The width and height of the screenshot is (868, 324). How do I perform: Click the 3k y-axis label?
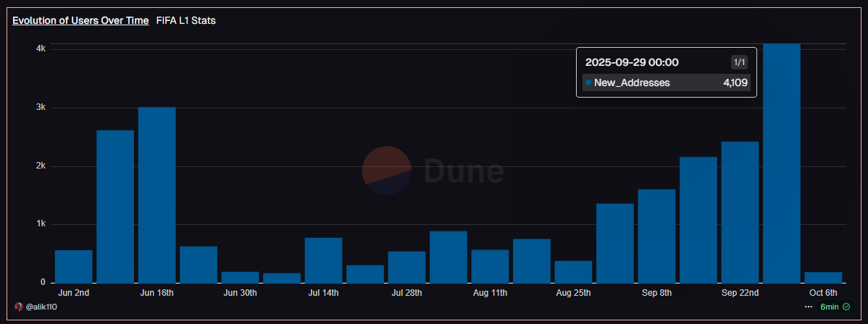[x=41, y=108]
